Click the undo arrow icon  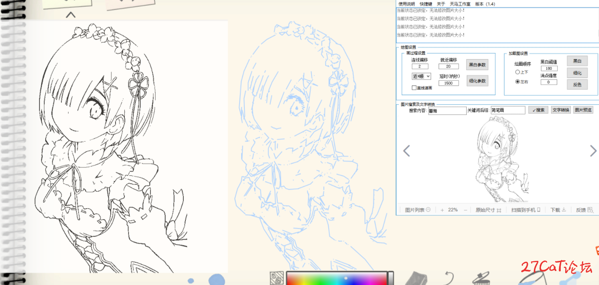(448, 278)
